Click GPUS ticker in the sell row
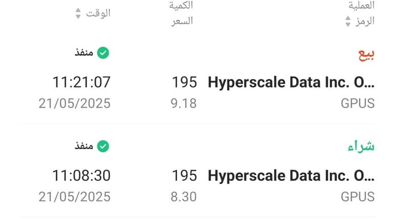This screenshot has height=221, width=394. [x=358, y=104]
